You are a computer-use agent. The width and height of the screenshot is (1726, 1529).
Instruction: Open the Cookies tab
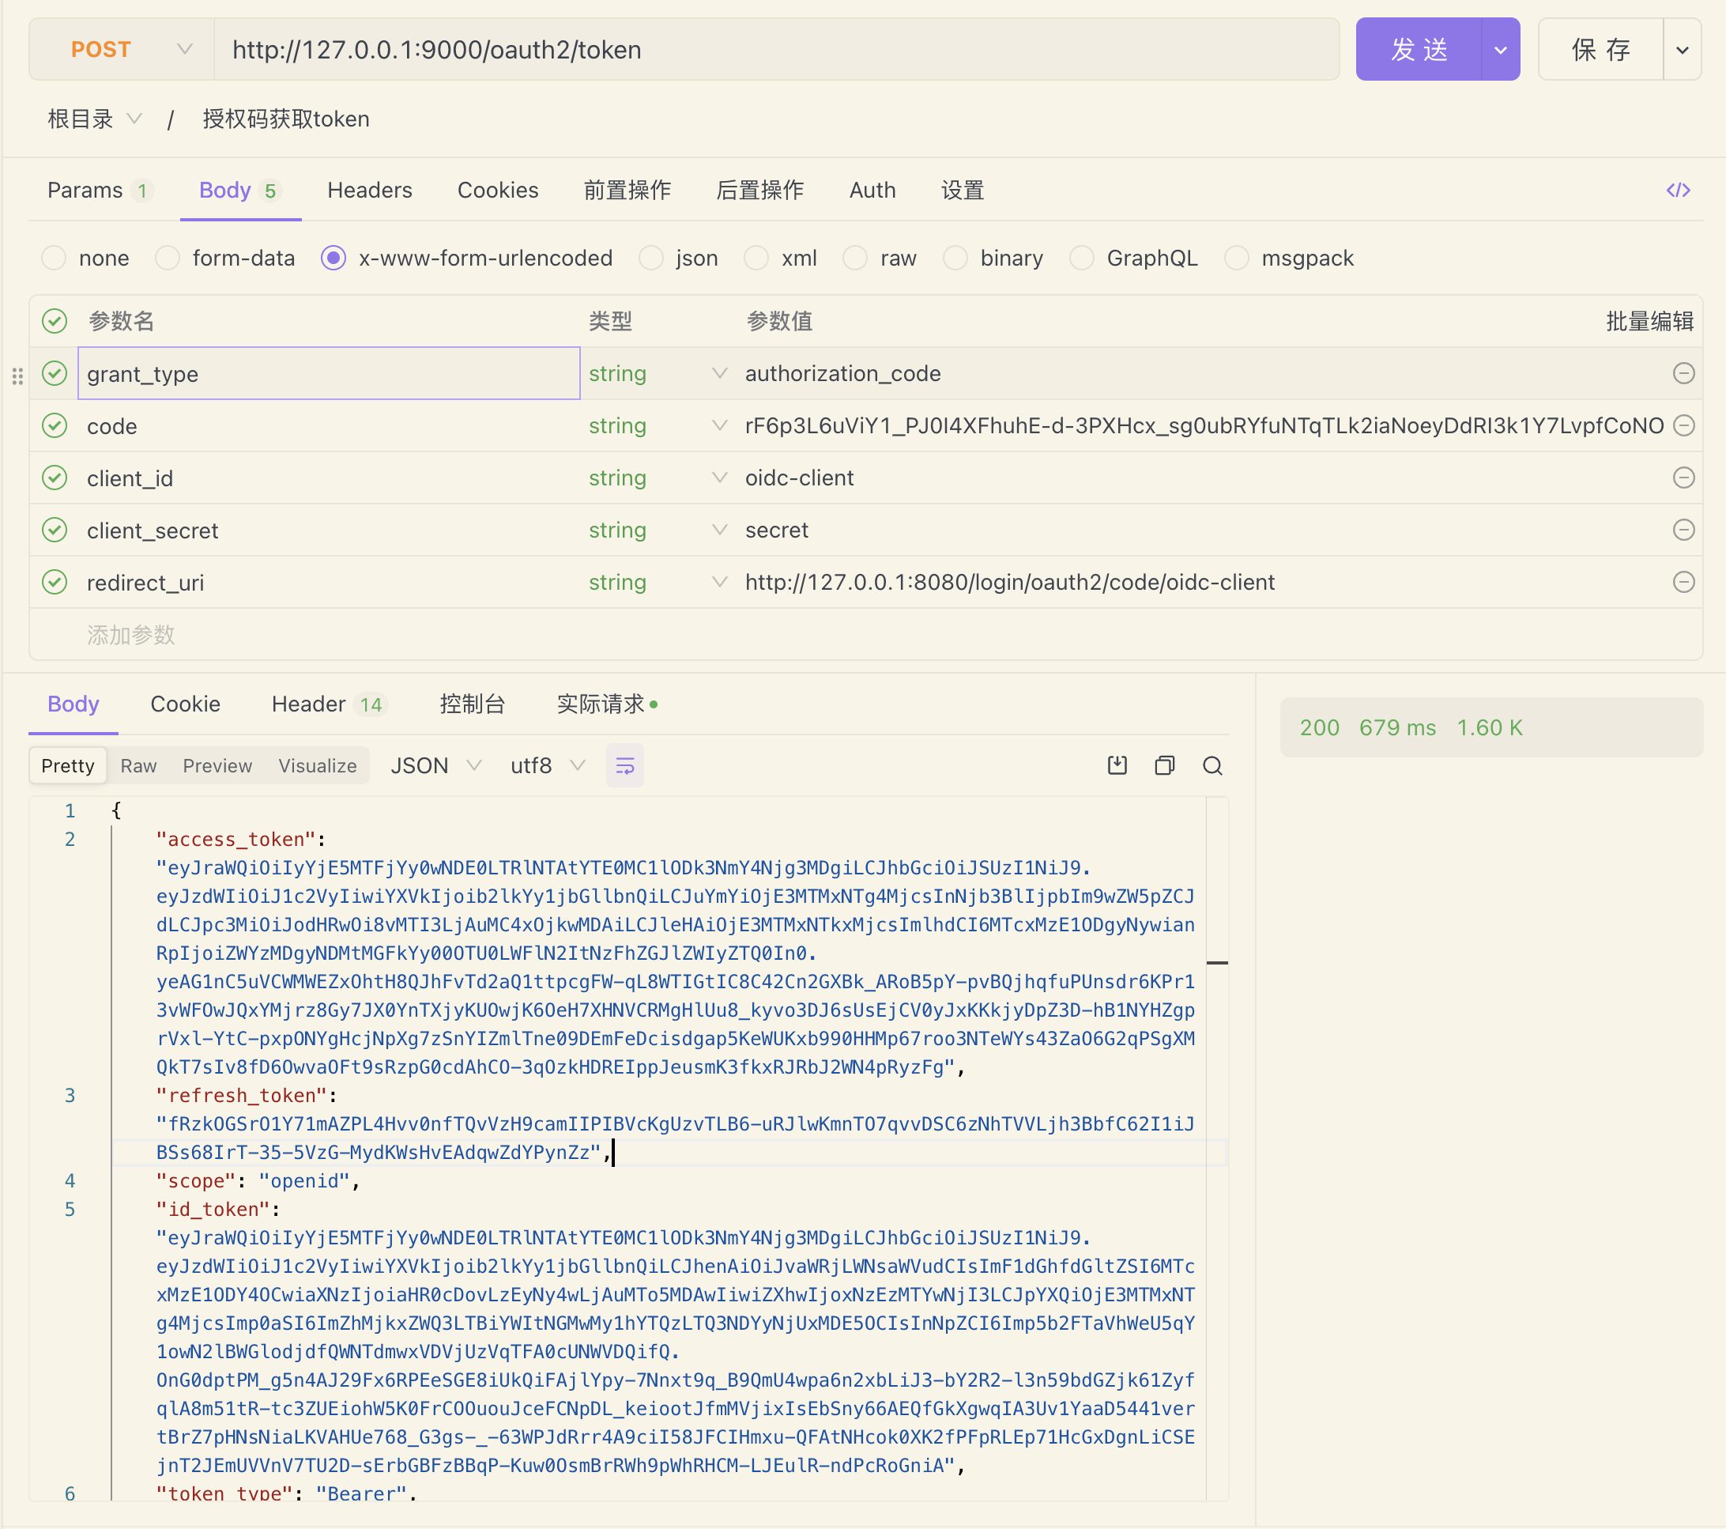(x=497, y=190)
